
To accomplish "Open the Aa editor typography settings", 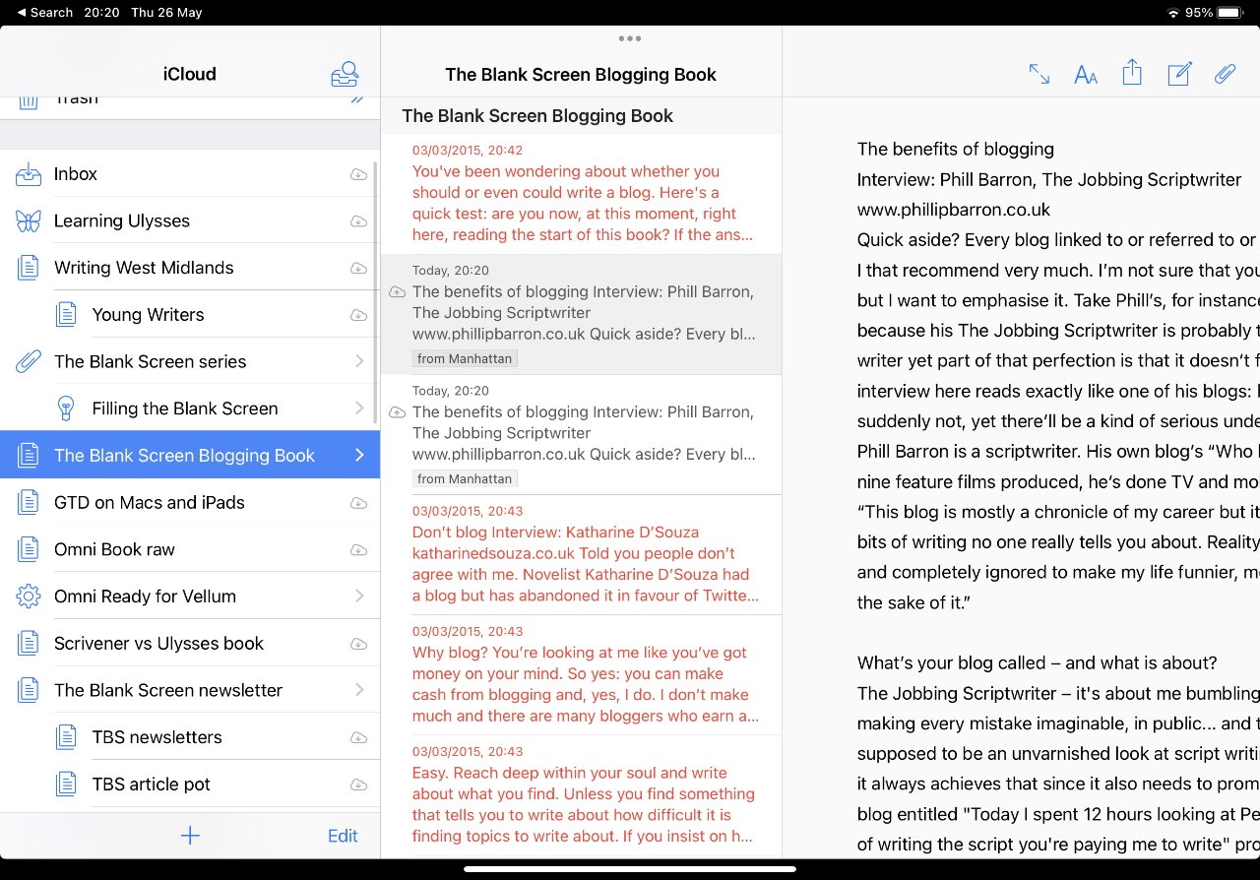I will pos(1085,75).
